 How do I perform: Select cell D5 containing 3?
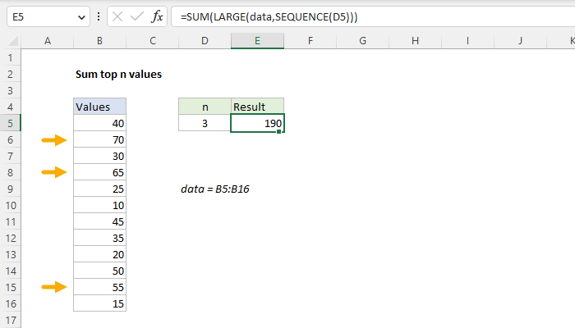tap(205, 123)
